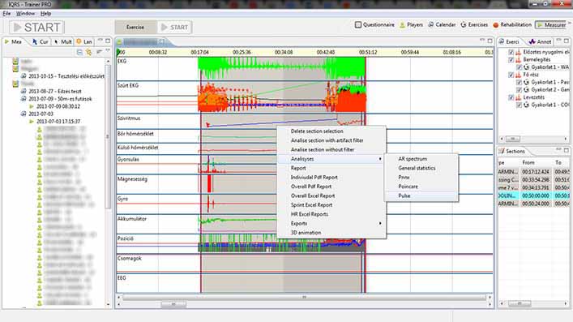Screen dimensions: 573x322
Task: Select recording 2013-07-03 17:15:37
Action: click(x=58, y=122)
